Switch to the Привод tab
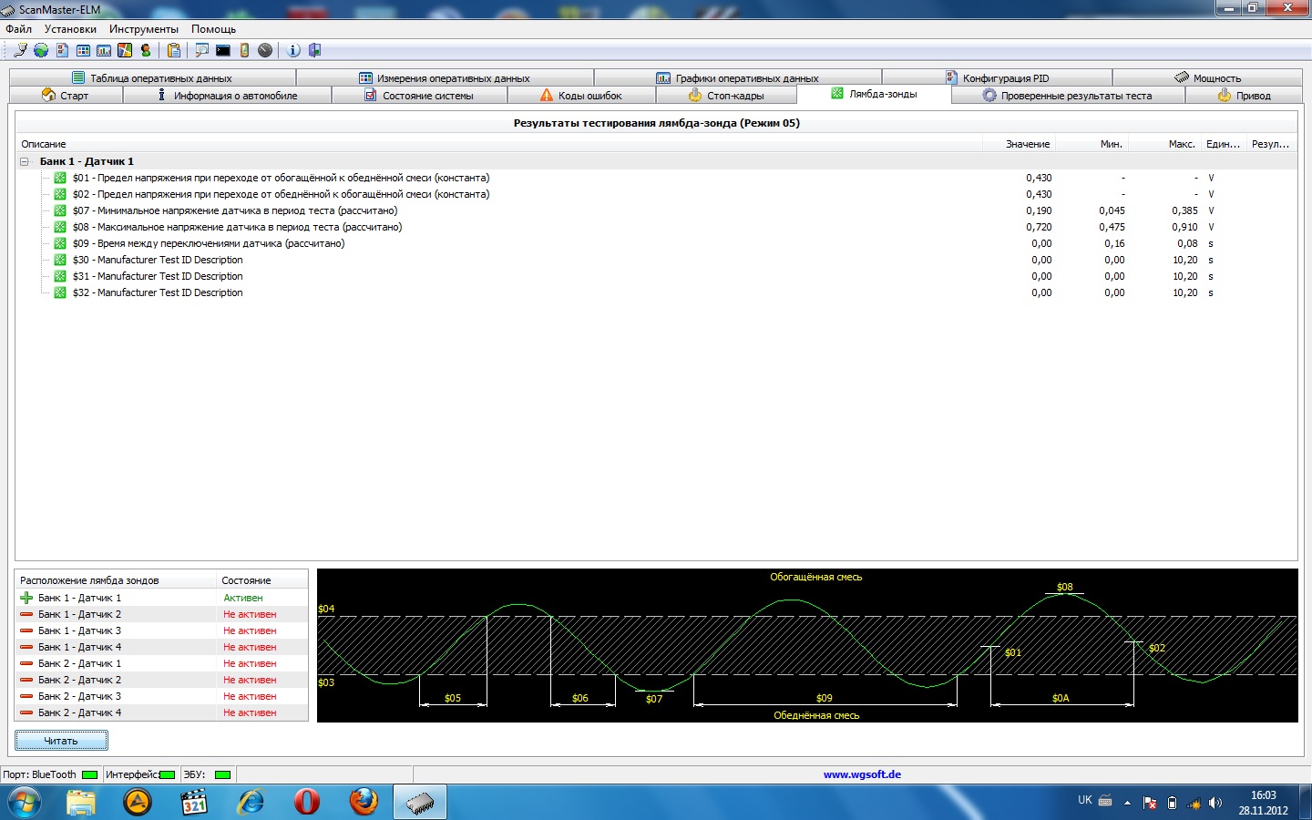This screenshot has height=820, width=1312. point(1244,95)
